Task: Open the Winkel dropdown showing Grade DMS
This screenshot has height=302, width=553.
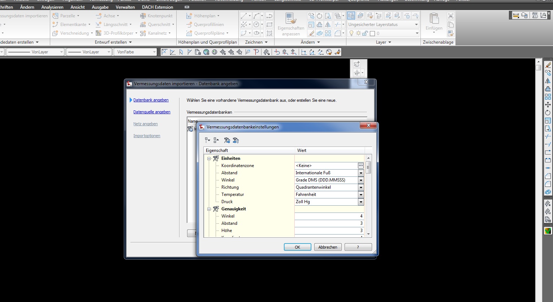Action: [360, 180]
